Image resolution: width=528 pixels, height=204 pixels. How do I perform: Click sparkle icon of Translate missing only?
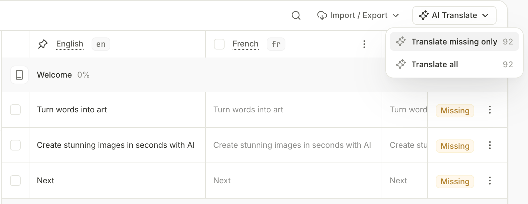[x=401, y=41]
